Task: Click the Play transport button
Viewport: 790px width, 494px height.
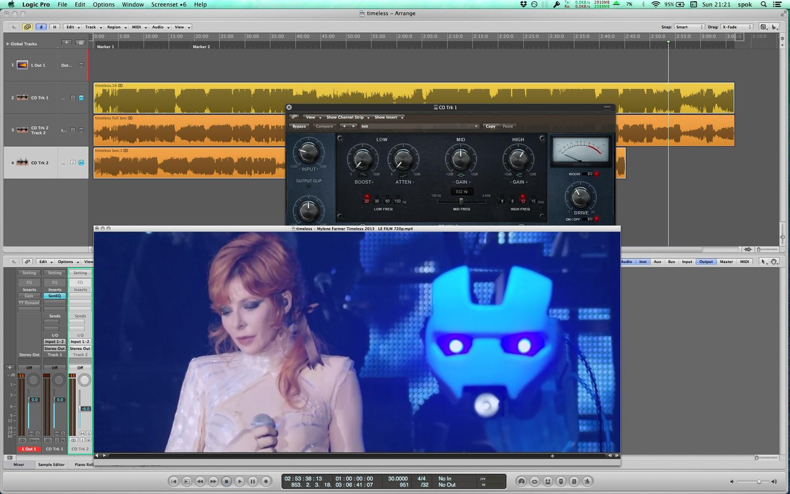Action: (x=239, y=481)
